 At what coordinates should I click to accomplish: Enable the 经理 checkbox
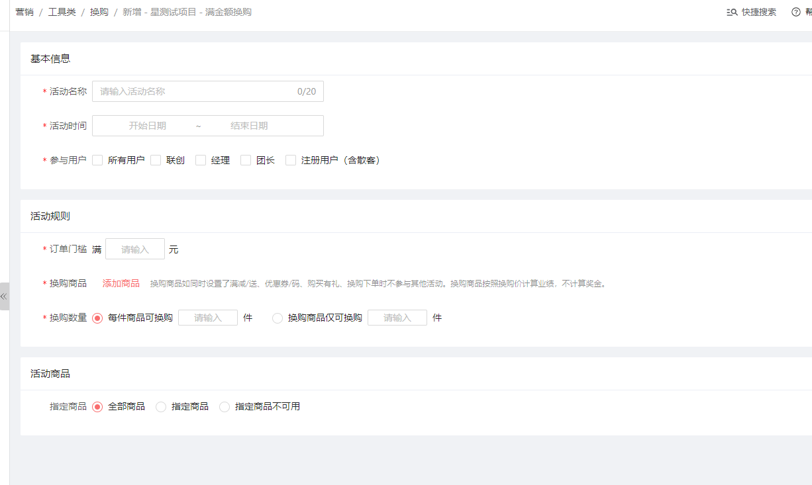pyautogui.click(x=201, y=160)
